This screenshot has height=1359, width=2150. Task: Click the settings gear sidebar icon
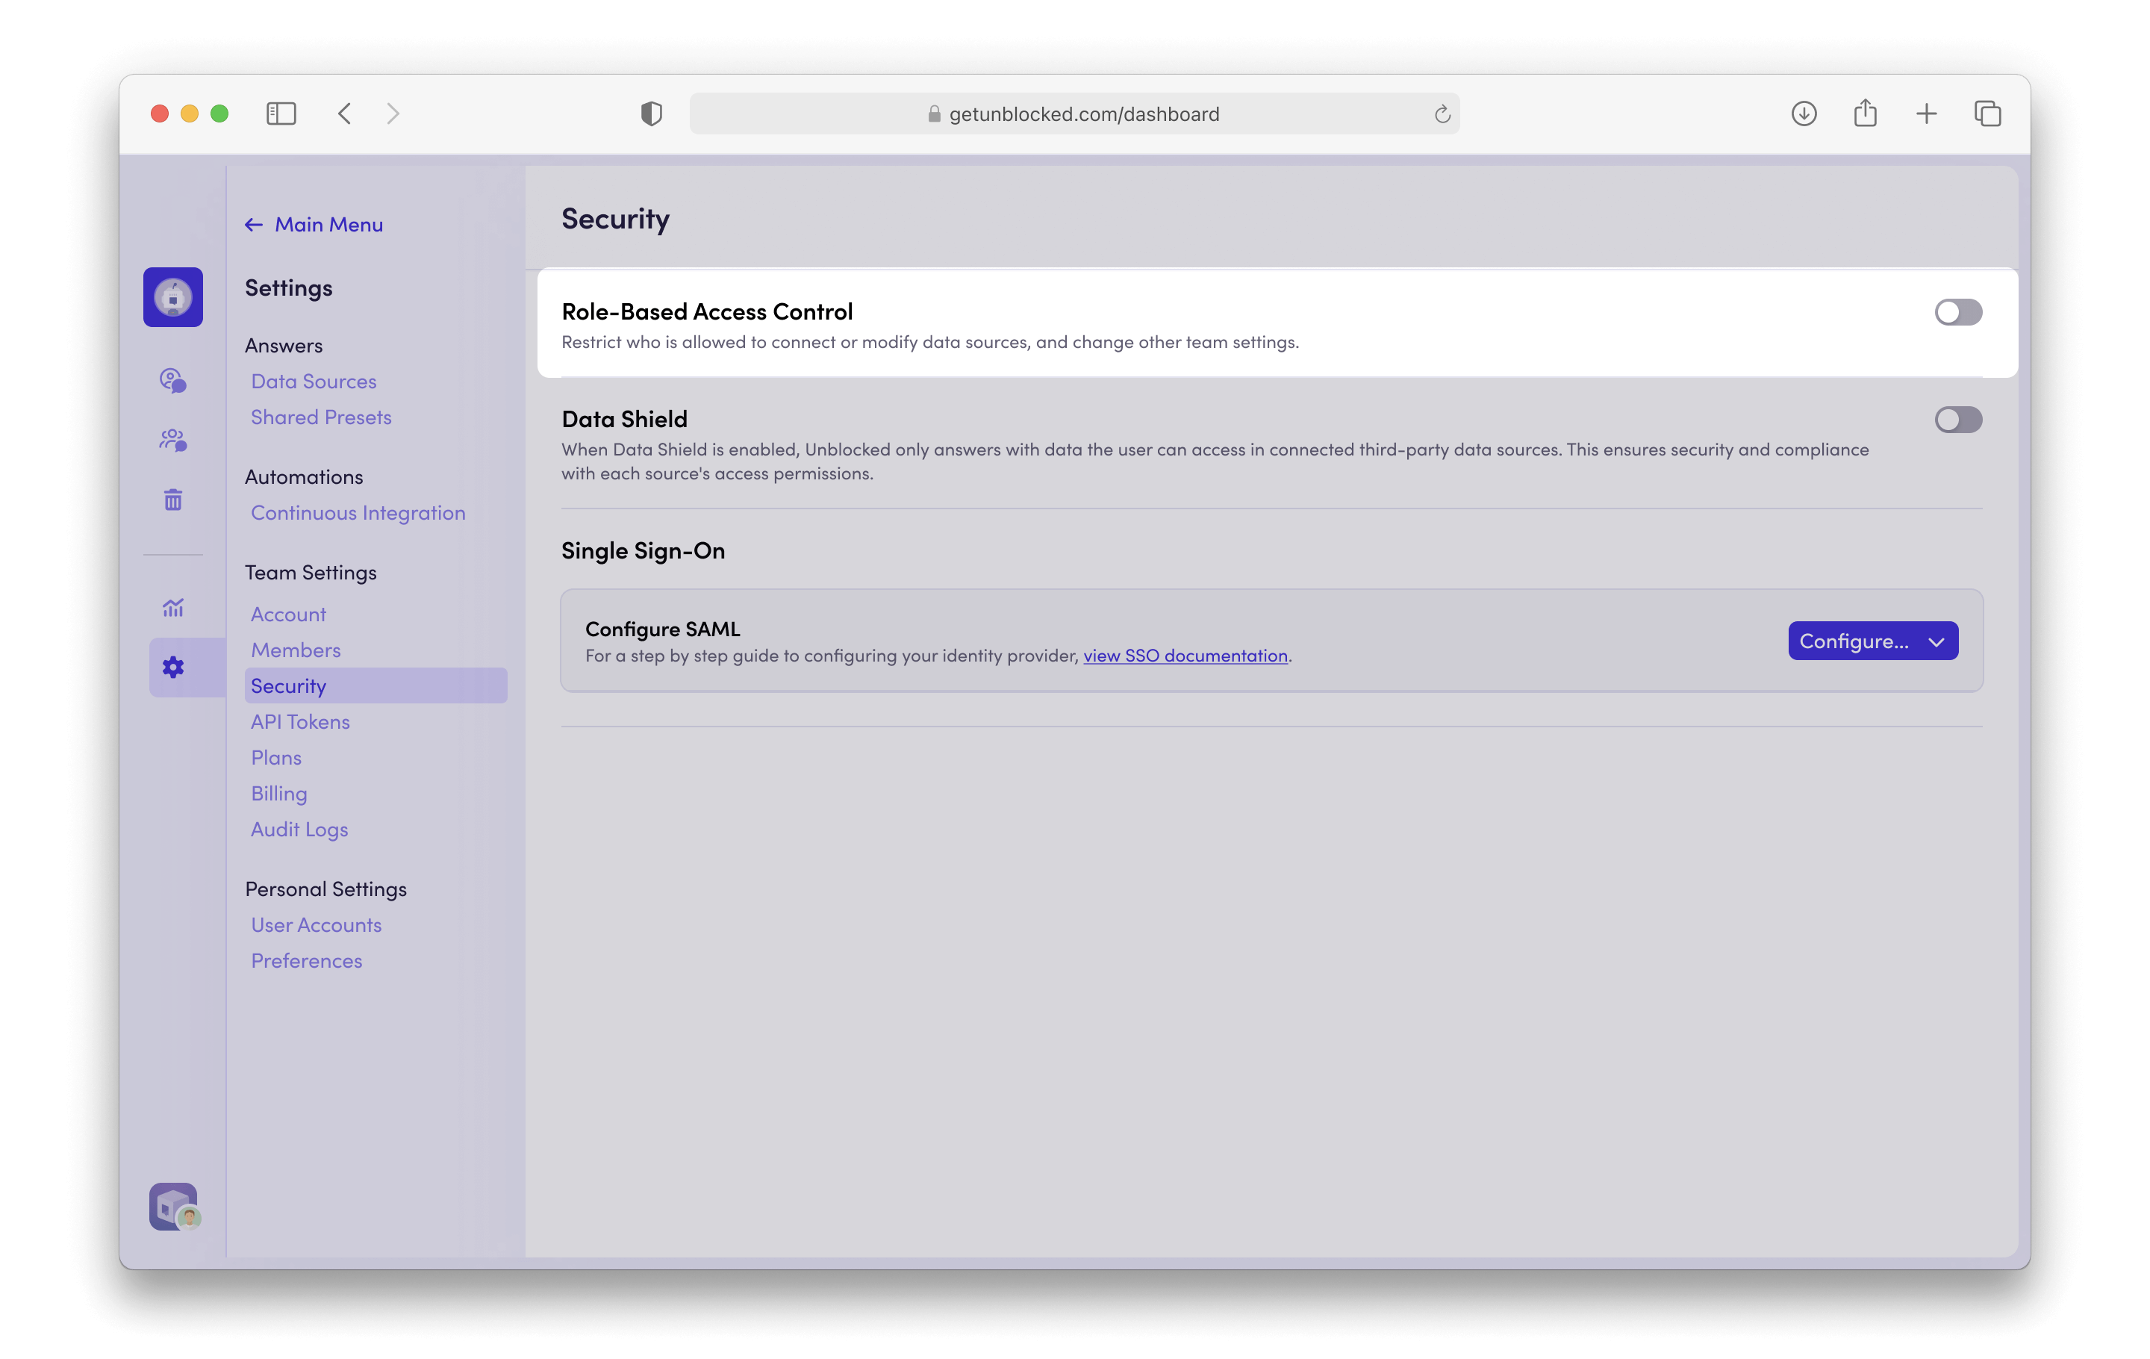point(172,667)
